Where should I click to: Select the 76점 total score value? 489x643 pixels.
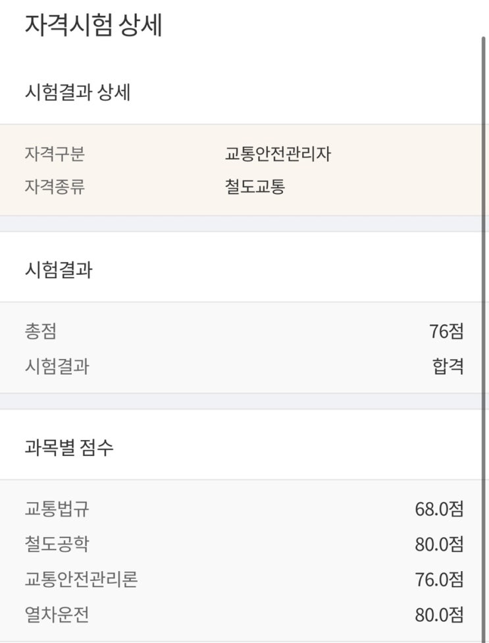(x=446, y=331)
